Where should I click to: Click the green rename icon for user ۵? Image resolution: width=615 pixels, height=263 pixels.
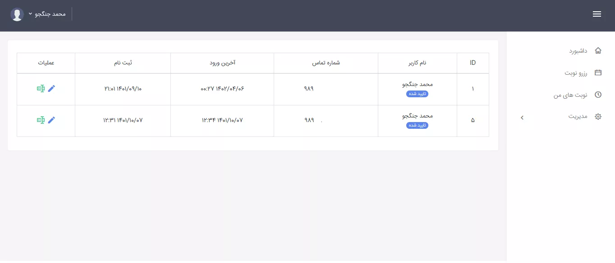tap(41, 120)
